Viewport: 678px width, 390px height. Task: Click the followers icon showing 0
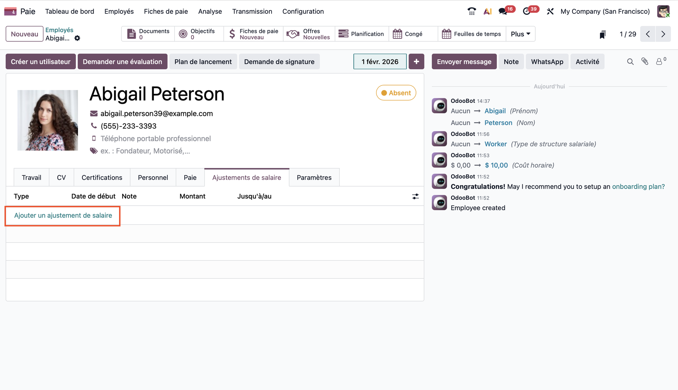(x=660, y=61)
